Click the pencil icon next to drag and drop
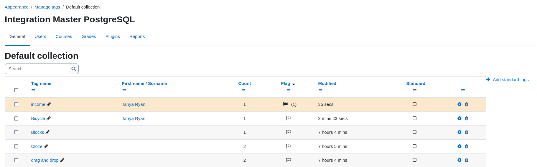 pyautogui.click(x=62, y=160)
